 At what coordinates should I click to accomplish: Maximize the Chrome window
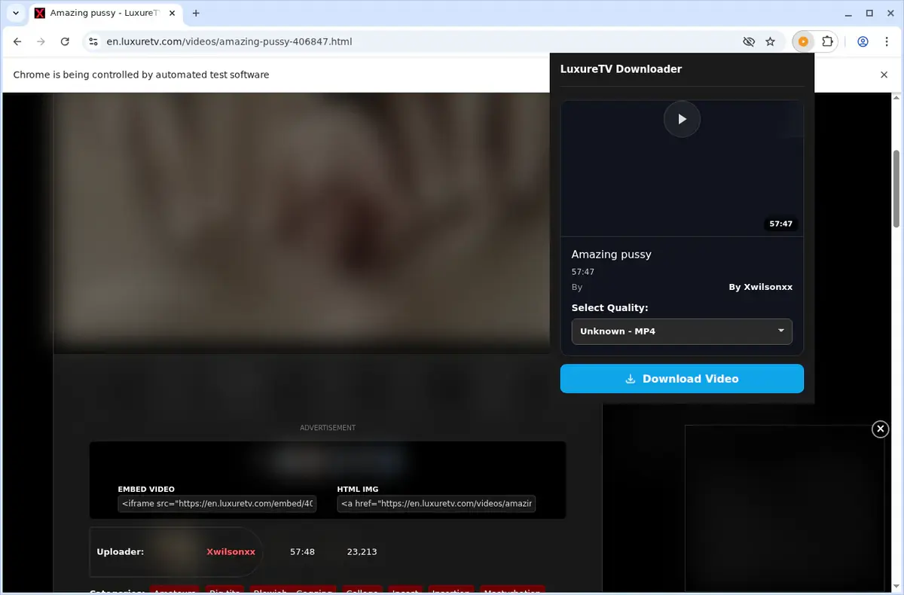pyautogui.click(x=869, y=13)
